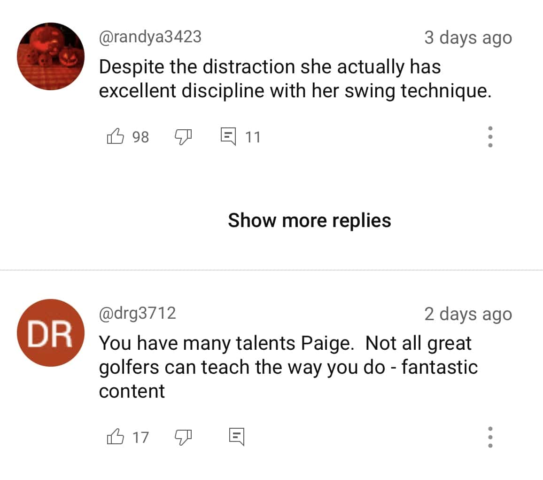This screenshot has height=480, width=543.
Task: Dislike @randya3423's comment
Action: [184, 136]
